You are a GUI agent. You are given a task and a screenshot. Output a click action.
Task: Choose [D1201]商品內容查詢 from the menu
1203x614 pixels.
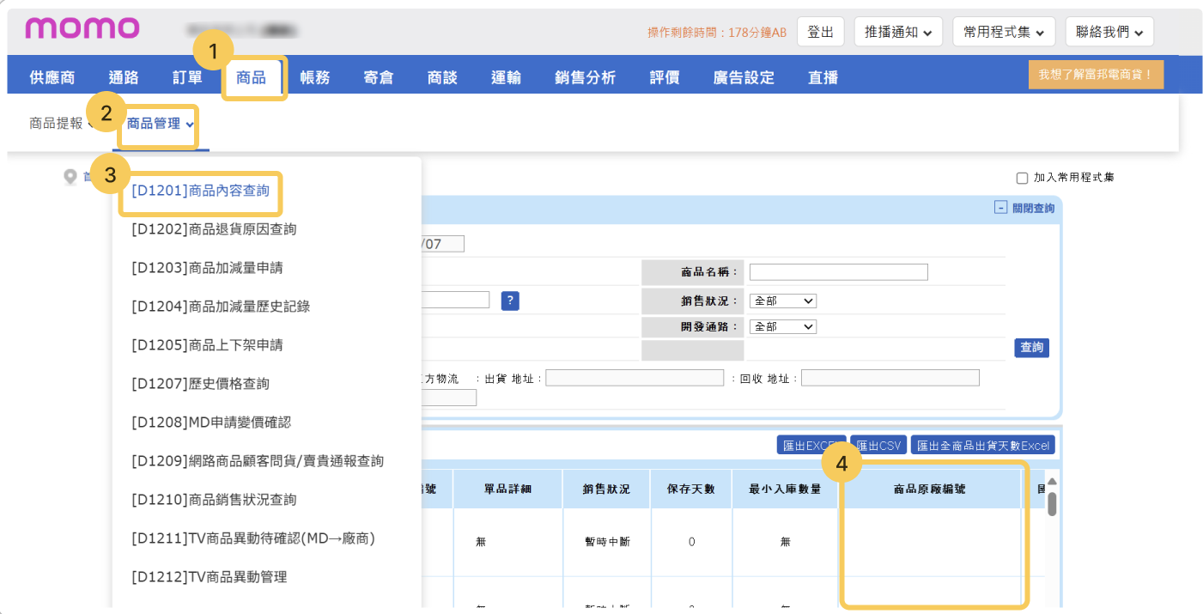(200, 191)
